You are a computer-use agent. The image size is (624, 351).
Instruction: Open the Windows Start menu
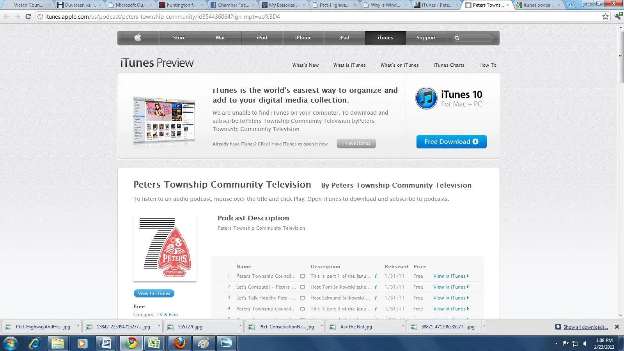[11, 344]
